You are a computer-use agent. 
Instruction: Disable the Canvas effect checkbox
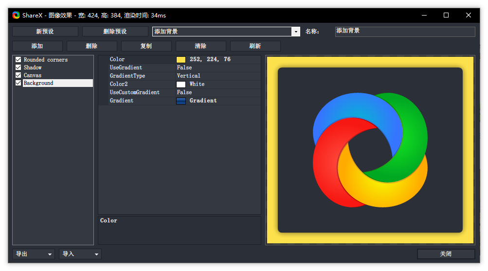(18, 75)
